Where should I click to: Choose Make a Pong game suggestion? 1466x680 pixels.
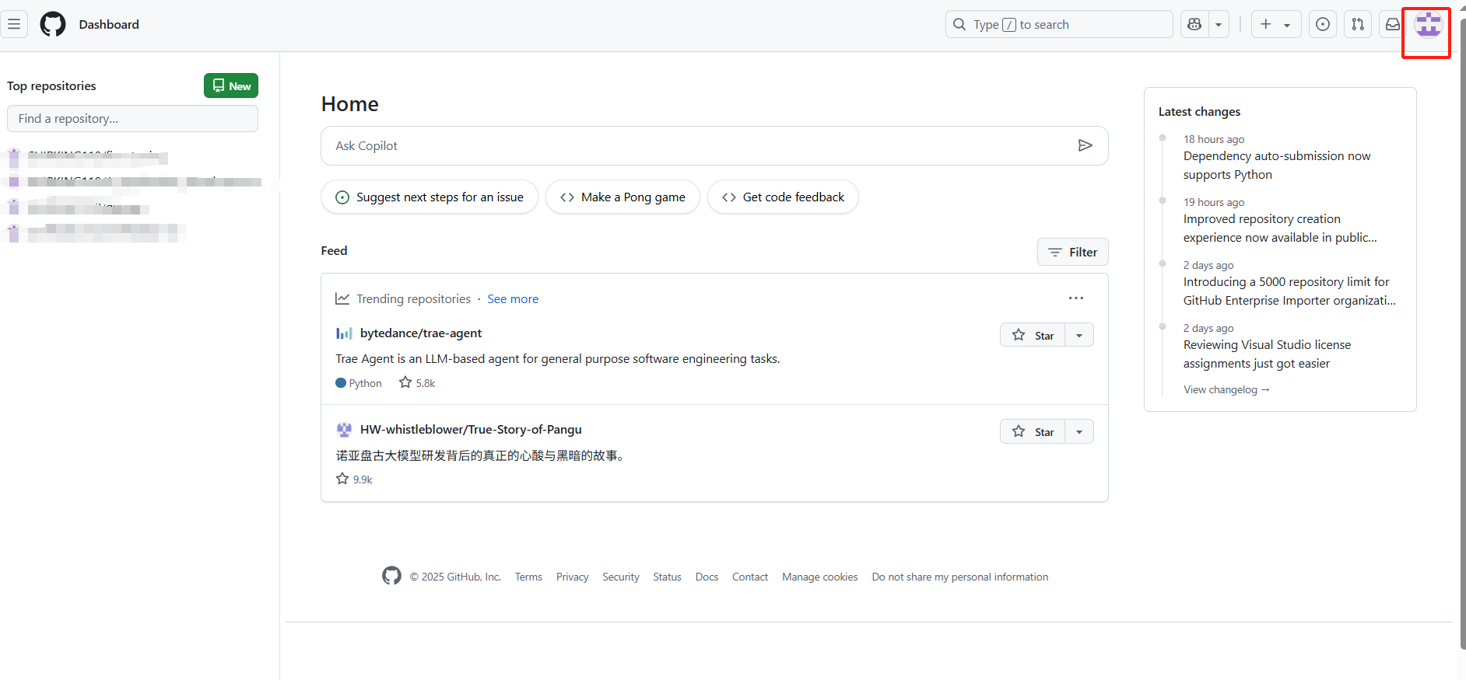(623, 197)
